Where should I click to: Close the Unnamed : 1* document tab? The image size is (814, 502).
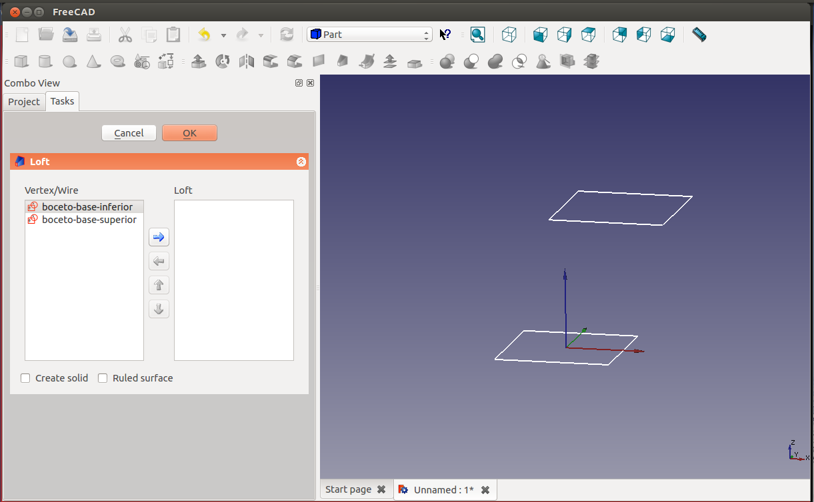[x=485, y=490]
